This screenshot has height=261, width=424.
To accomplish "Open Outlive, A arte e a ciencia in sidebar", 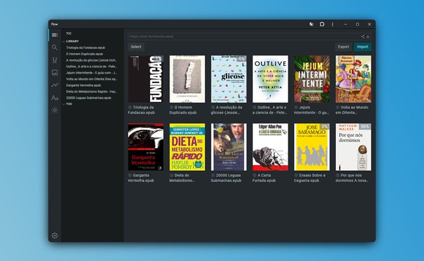I will 92,67.
